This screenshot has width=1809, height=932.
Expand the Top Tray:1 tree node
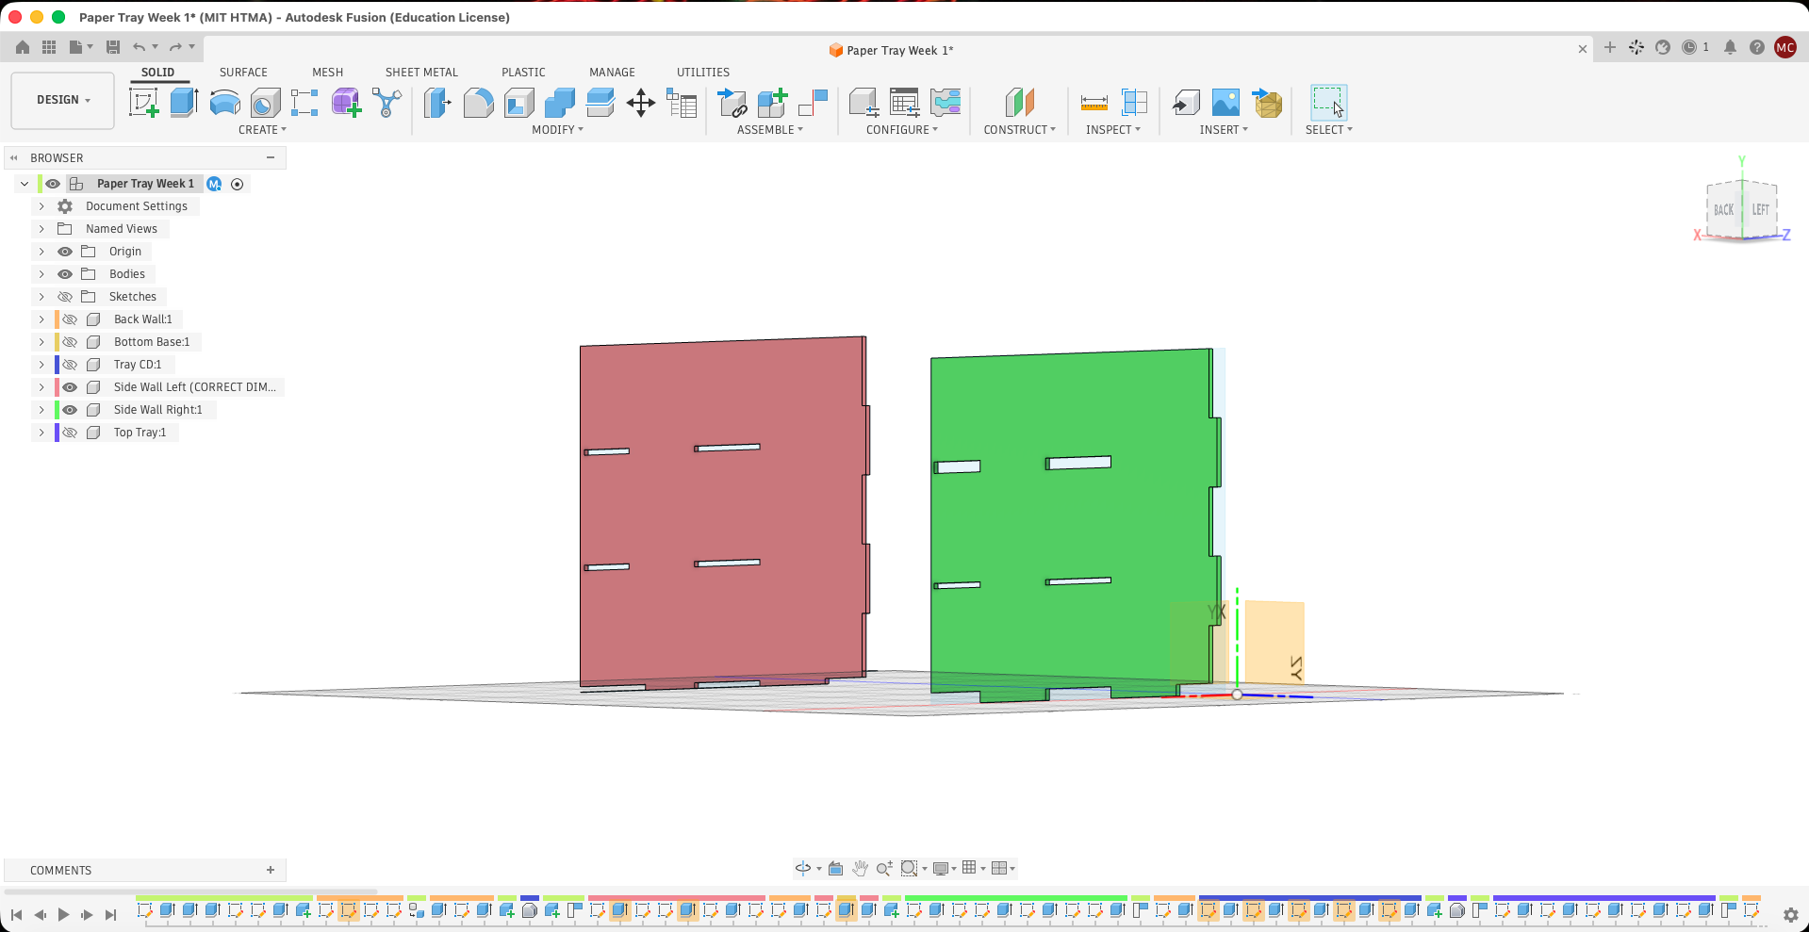[41, 433]
